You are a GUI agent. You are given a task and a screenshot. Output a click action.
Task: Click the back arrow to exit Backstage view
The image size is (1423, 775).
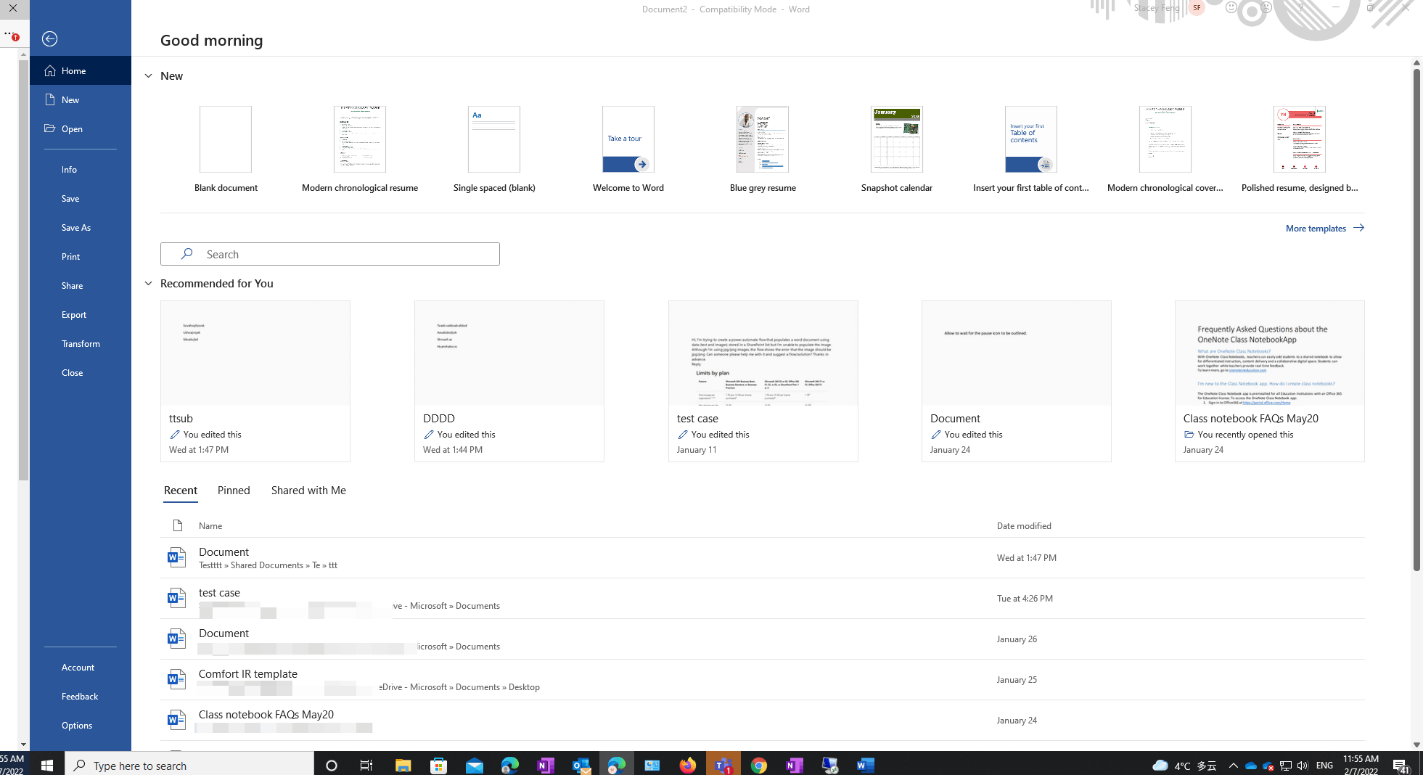coord(49,38)
